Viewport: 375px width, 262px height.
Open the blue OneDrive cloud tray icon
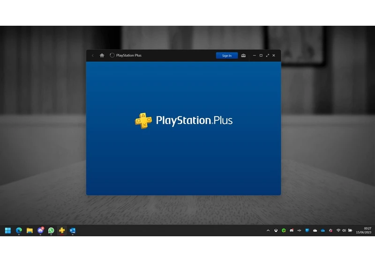coord(323,231)
